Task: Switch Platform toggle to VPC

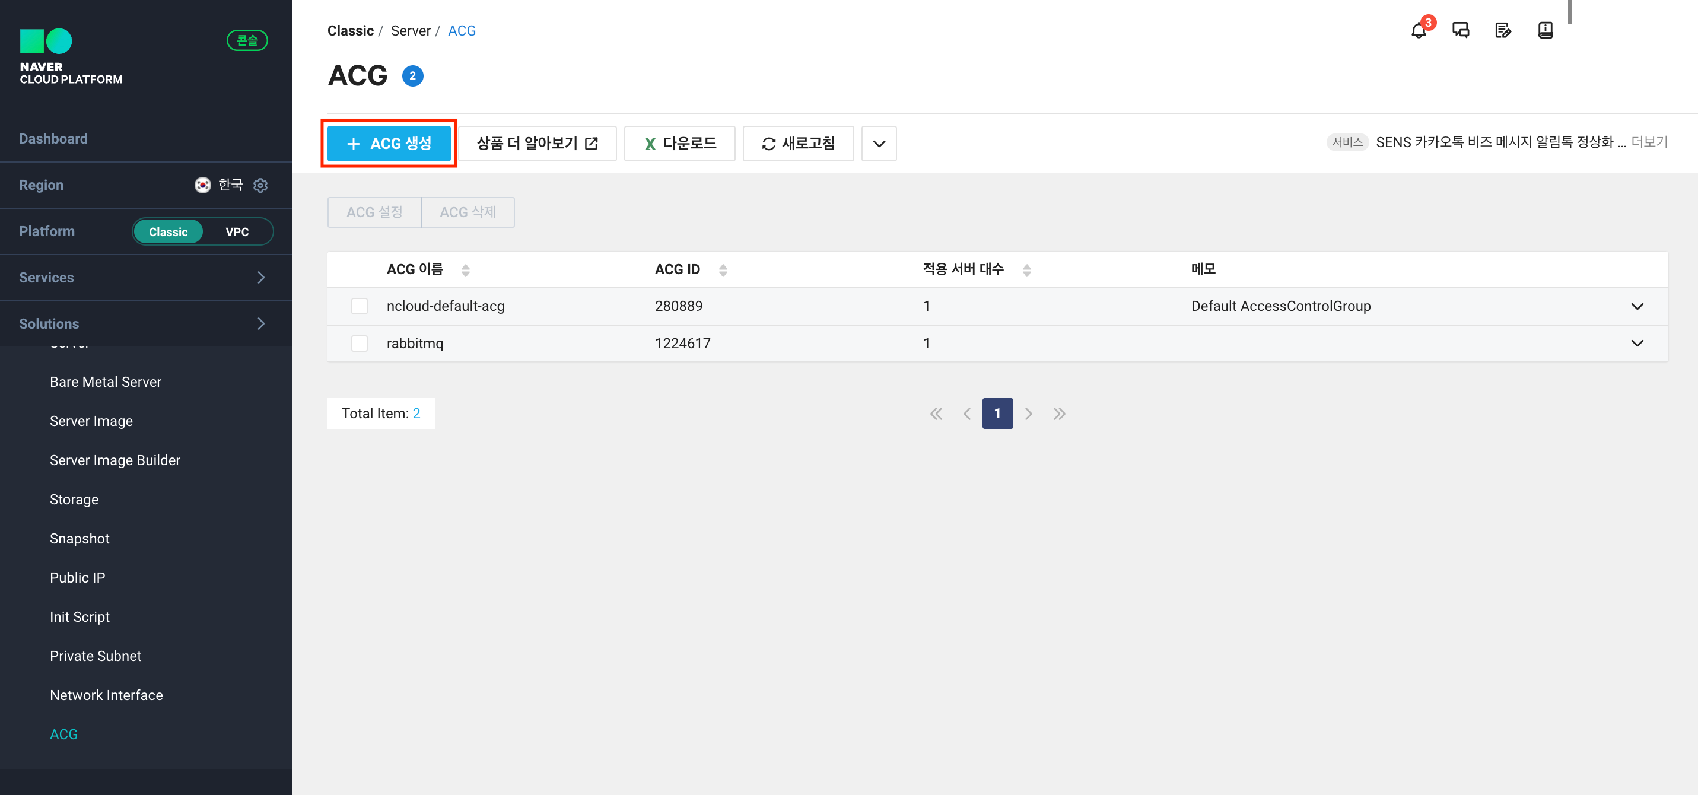Action: pyautogui.click(x=237, y=232)
